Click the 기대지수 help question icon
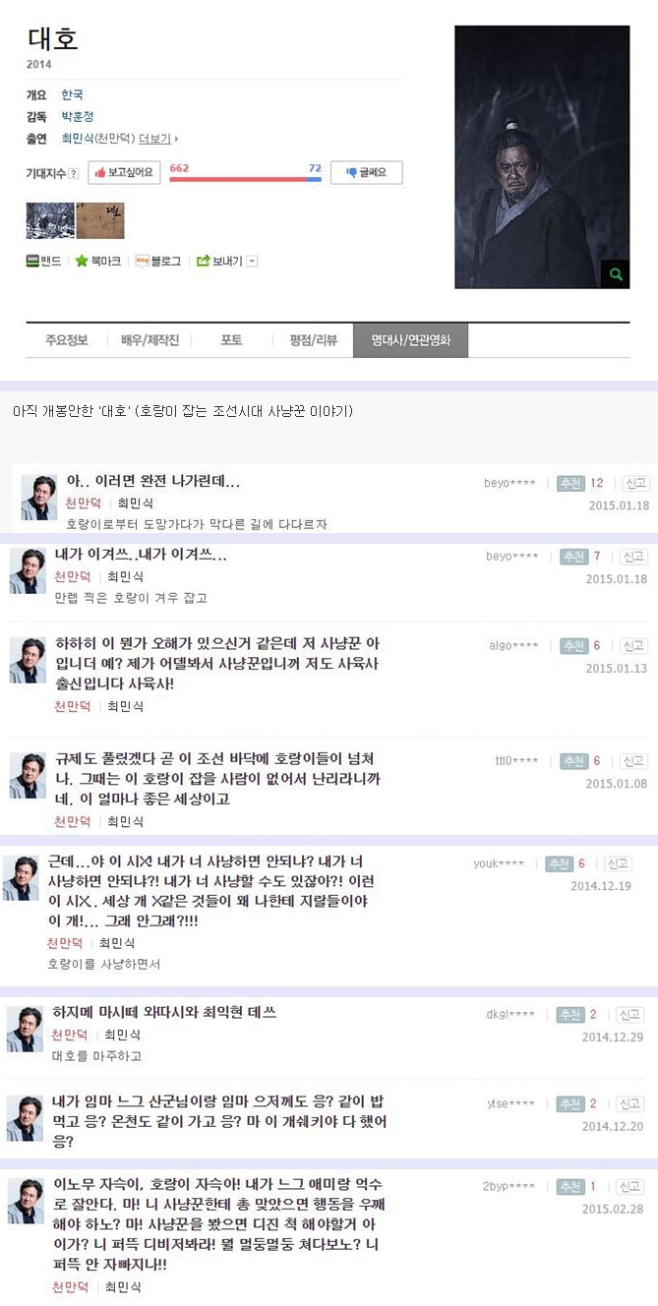The height and width of the screenshot is (1306, 658). 75,173
